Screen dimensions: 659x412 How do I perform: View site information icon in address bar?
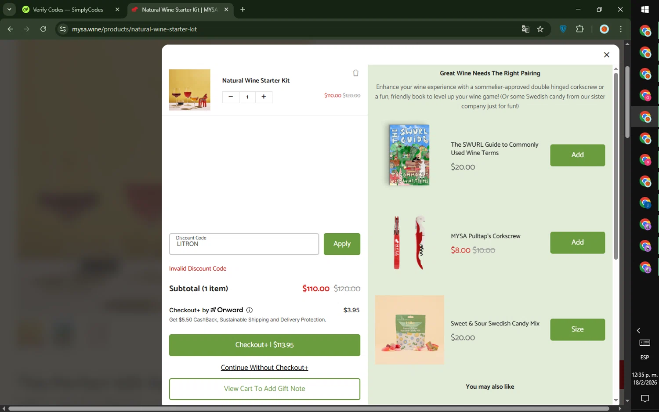point(63,29)
